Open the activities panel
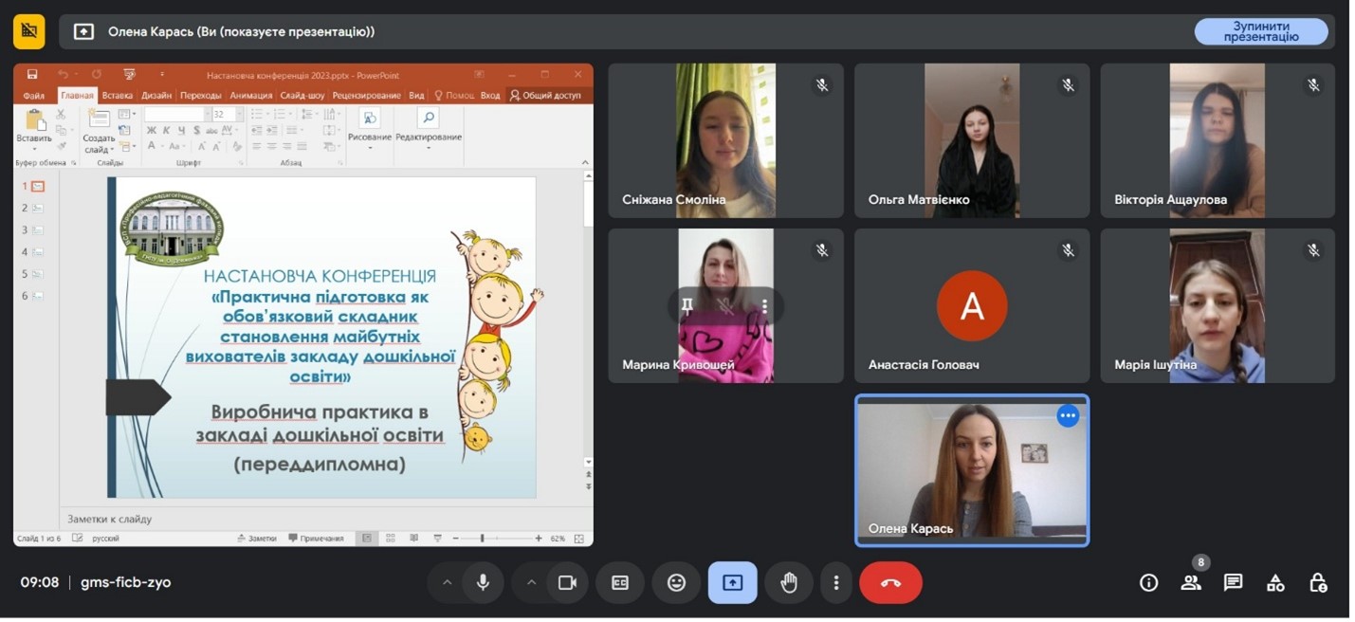1355x622 pixels. coord(1275,583)
